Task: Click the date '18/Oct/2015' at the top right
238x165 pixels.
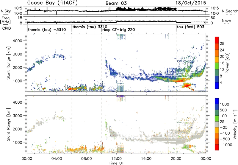Action: tap(191, 3)
